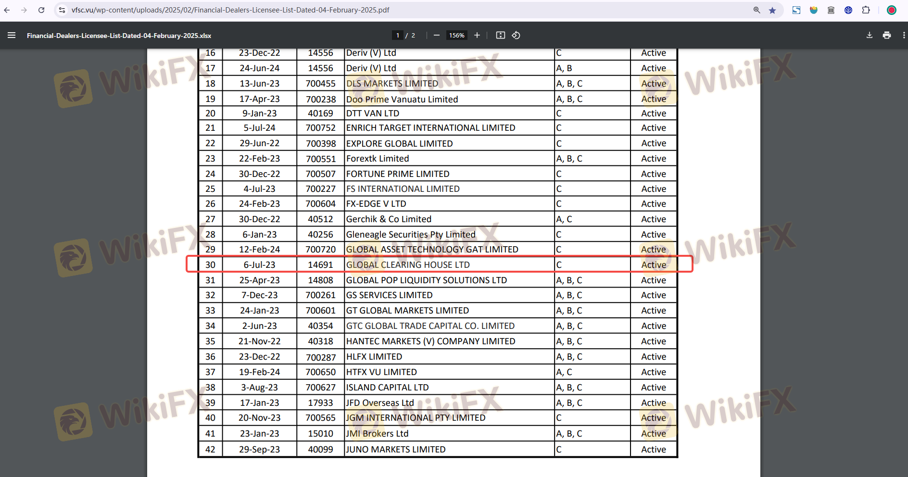Click the blue S extension icon
Viewport: 908px width, 477px height.
tap(796, 10)
